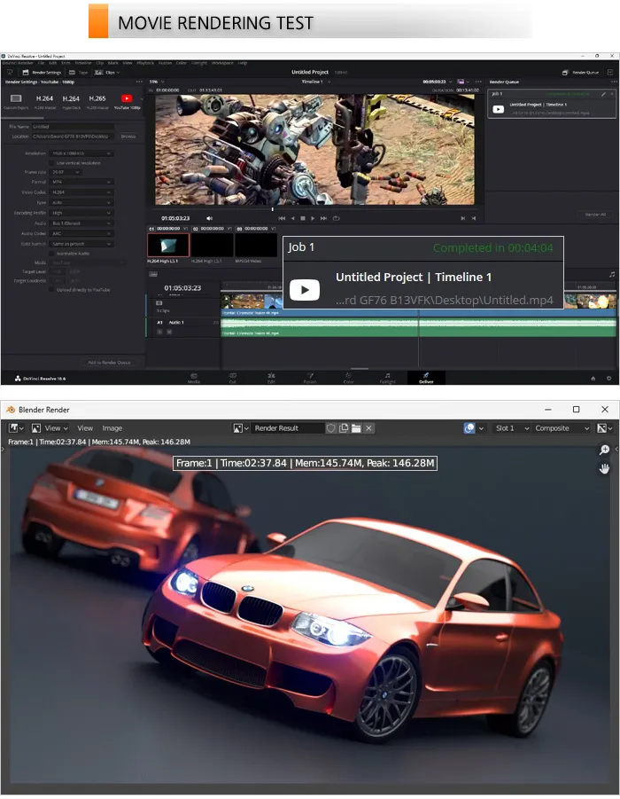Choose the Custom Export preset icon
The width and height of the screenshot is (620, 799).
pyautogui.click(x=16, y=98)
